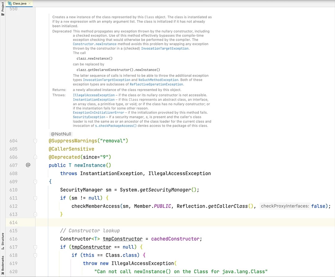Collapse if block at line 617

point(35,247)
